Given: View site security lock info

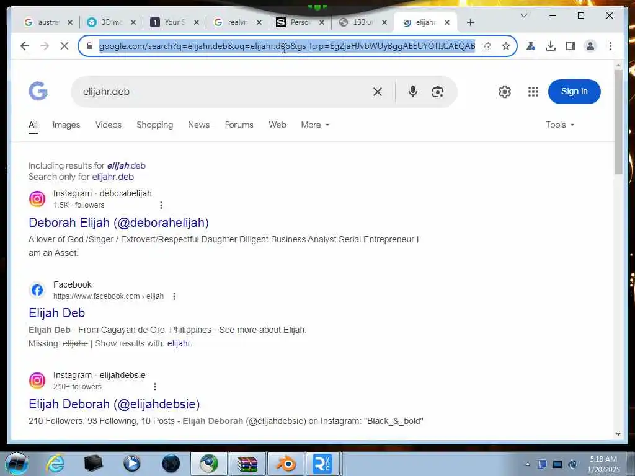Looking at the screenshot, I should coord(89,46).
